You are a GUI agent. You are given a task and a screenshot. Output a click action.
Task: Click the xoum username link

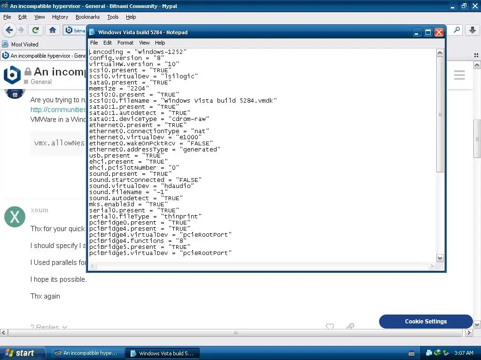pyautogui.click(x=39, y=210)
